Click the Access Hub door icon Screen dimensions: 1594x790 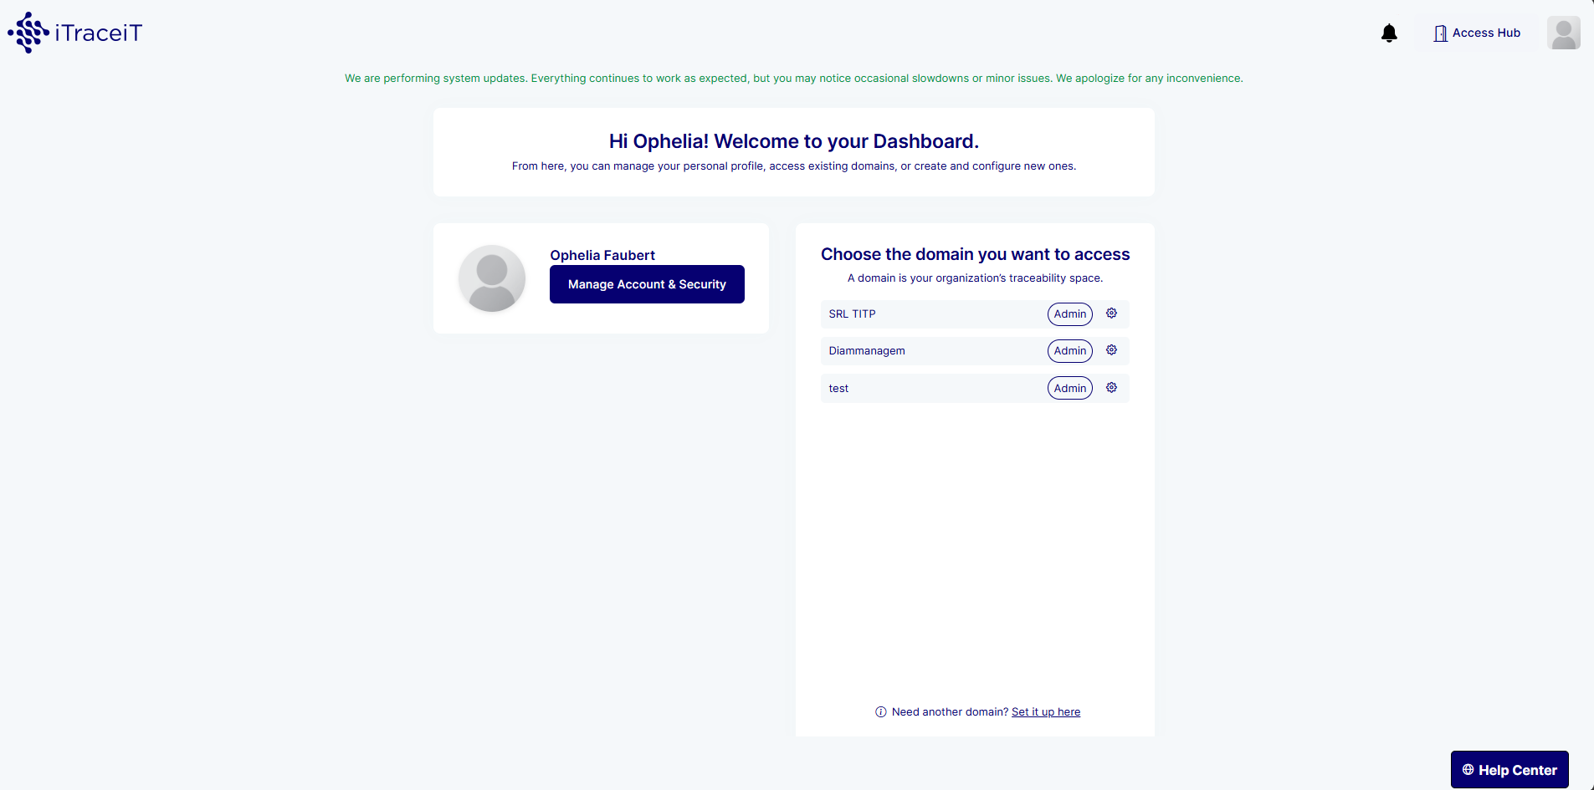(1440, 33)
